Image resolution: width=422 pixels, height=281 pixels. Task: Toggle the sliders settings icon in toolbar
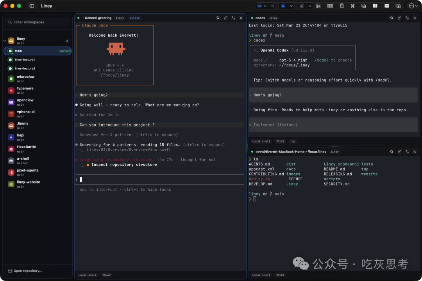tap(272, 6)
